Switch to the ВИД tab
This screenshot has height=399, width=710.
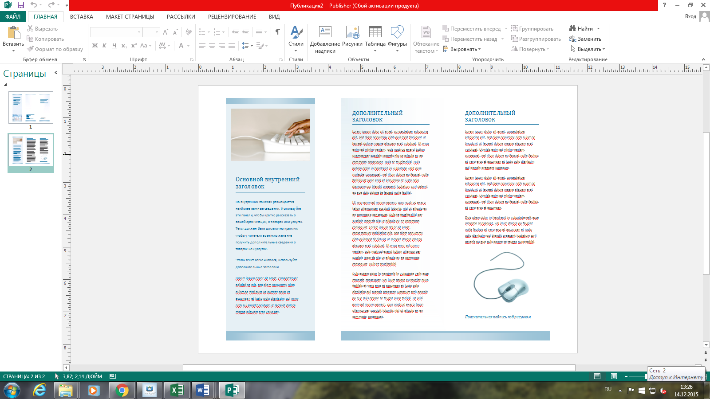[274, 16]
